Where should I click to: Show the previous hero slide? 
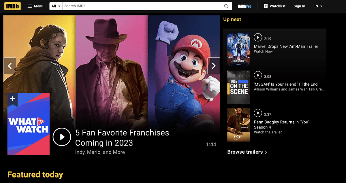pyautogui.click(x=10, y=66)
